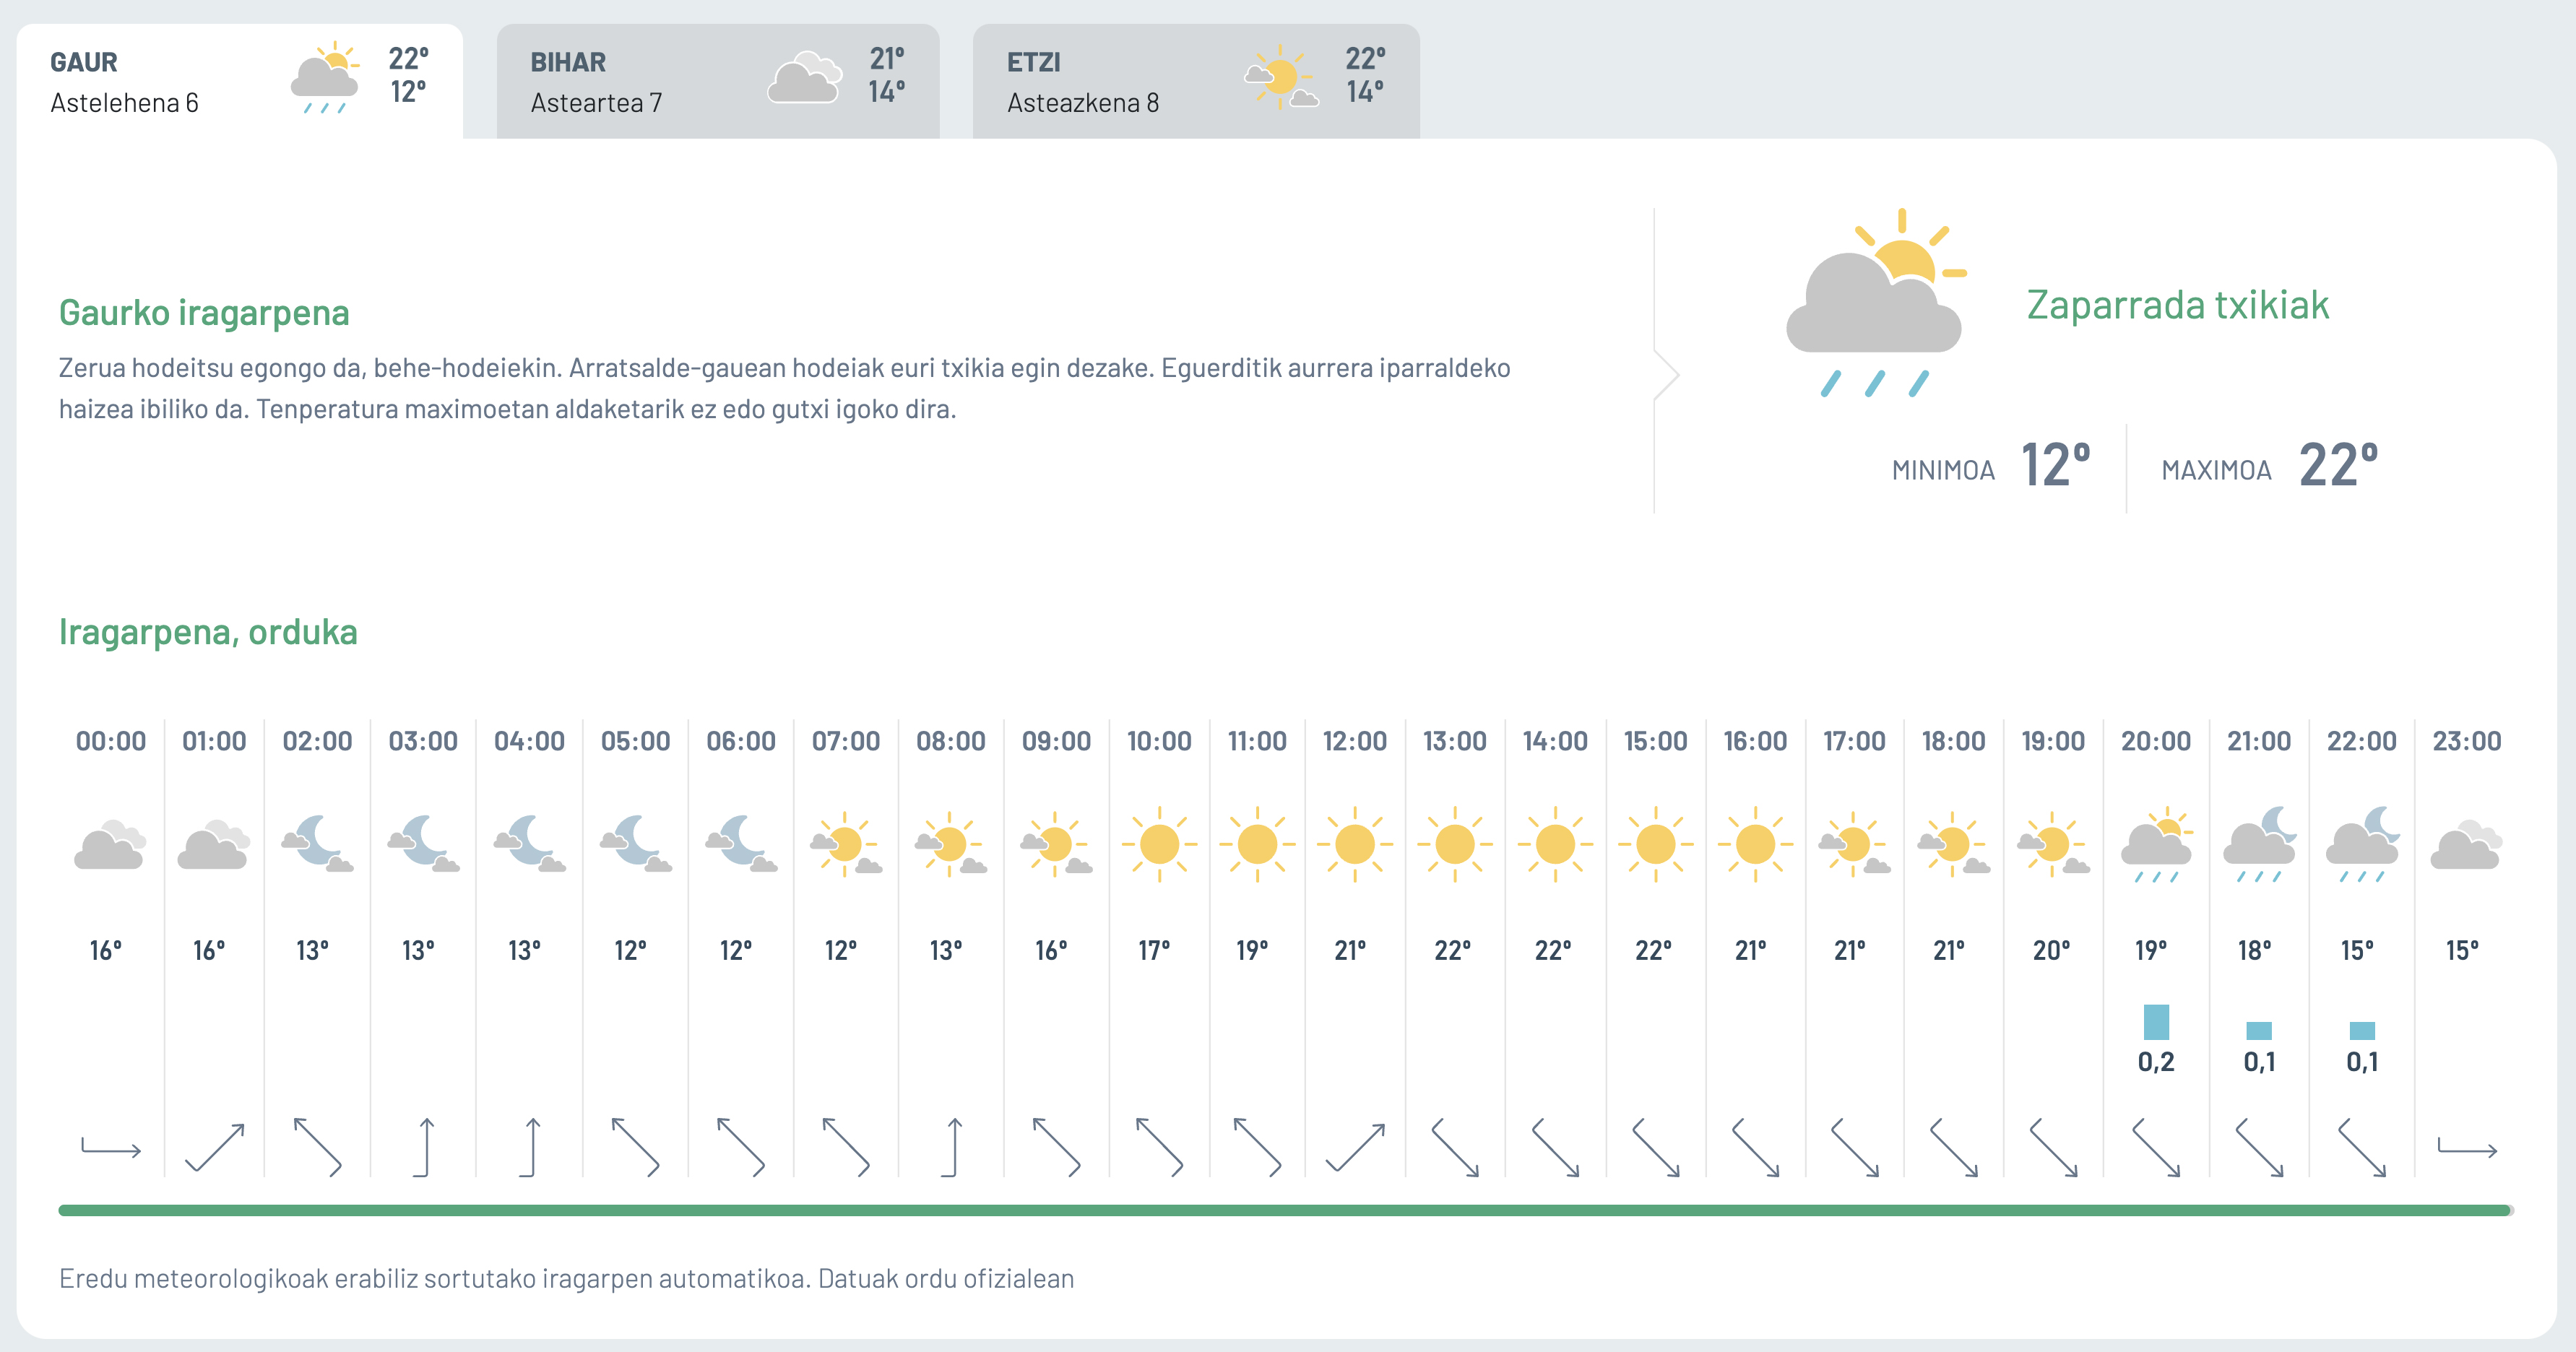Click the 13:00 hour label
This screenshot has height=1352, width=2576.
[x=1455, y=741]
